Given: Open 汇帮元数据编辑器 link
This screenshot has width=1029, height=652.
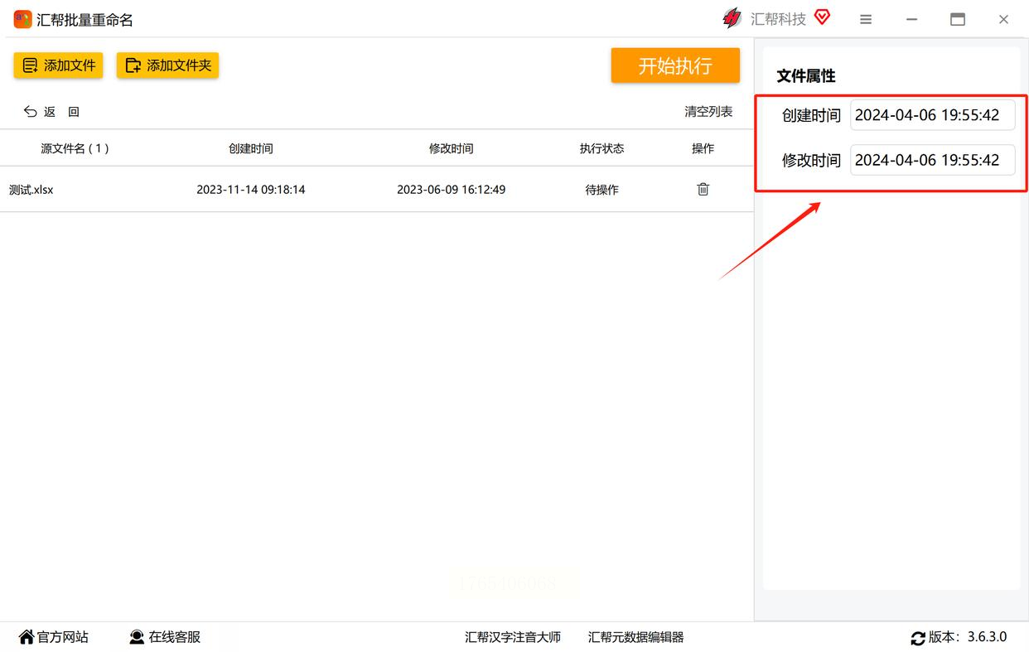Looking at the screenshot, I should [x=635, y=637].
